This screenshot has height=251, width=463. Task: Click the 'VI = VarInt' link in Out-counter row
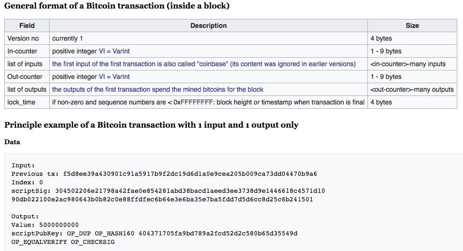coord(114,77)
